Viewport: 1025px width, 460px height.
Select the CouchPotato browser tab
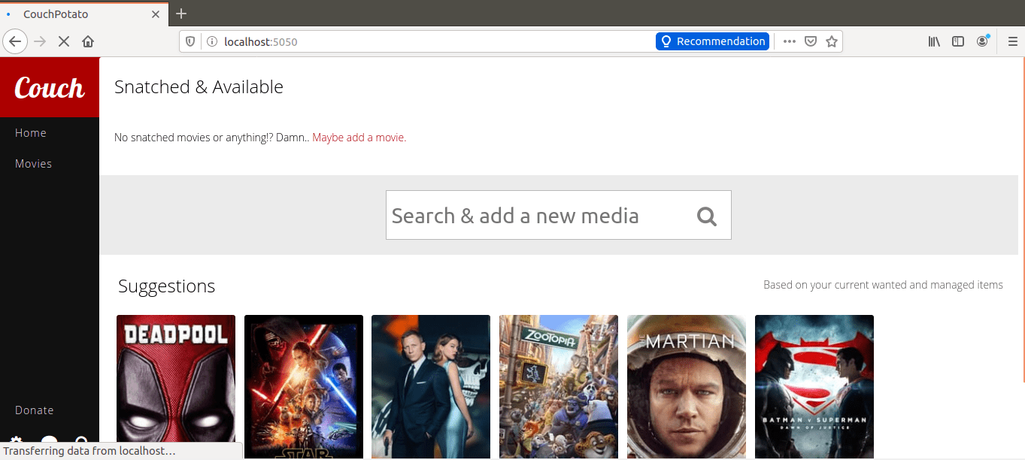coord(84,14)
